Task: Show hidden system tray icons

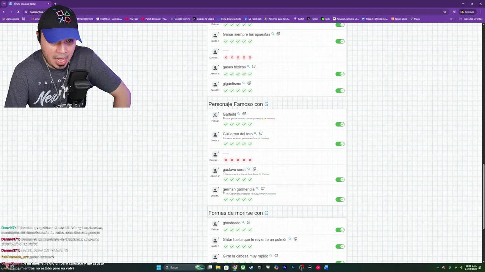Action: click(x=438, y=267)
